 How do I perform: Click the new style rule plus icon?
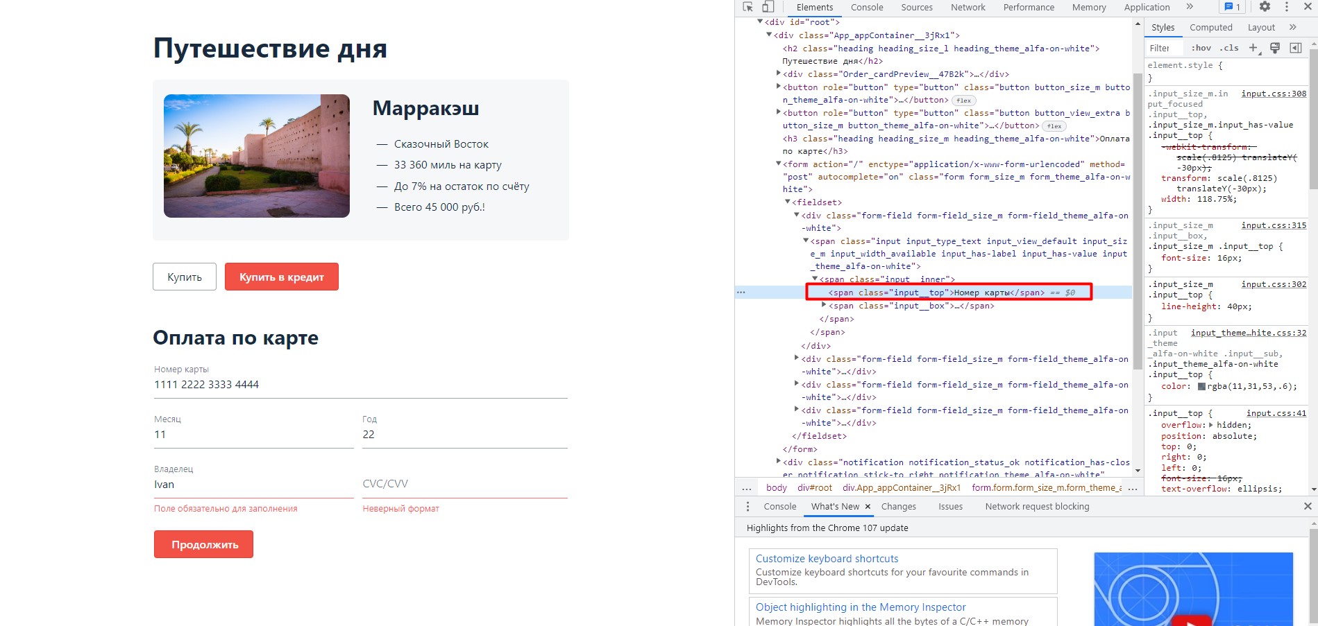1253,47
